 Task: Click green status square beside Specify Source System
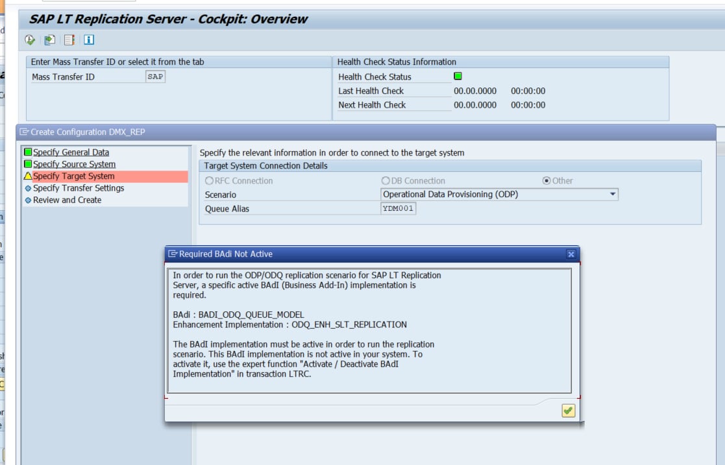28,164
